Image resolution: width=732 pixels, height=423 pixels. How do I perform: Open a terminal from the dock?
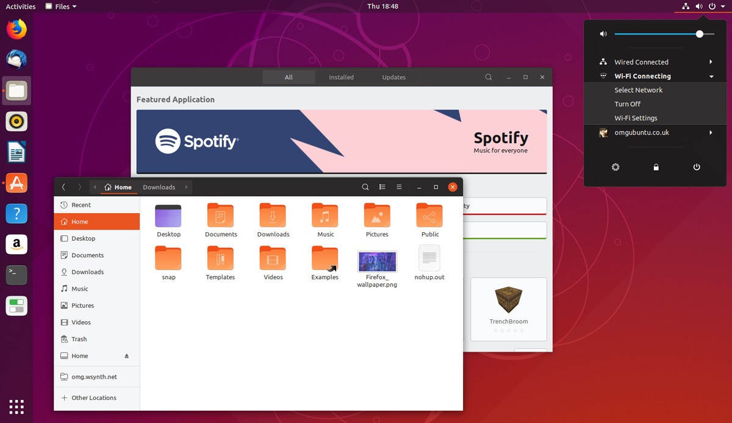pos(16,275)
